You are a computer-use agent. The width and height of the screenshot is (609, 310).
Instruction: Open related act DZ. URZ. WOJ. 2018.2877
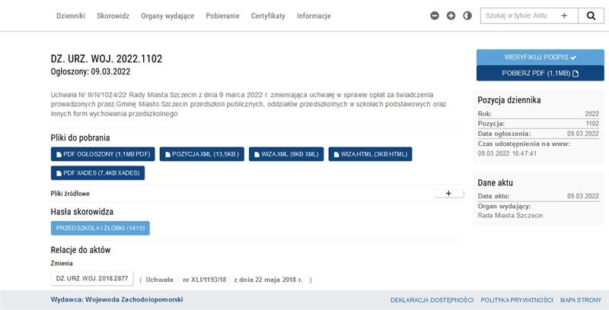[92, 279]
